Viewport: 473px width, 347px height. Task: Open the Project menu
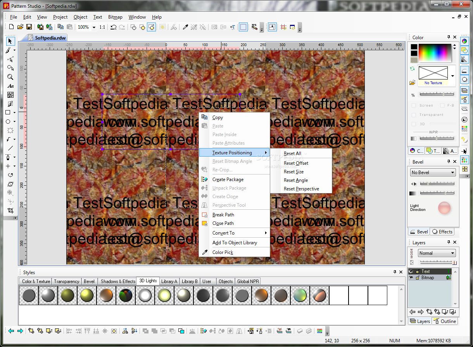pos(60,17)
